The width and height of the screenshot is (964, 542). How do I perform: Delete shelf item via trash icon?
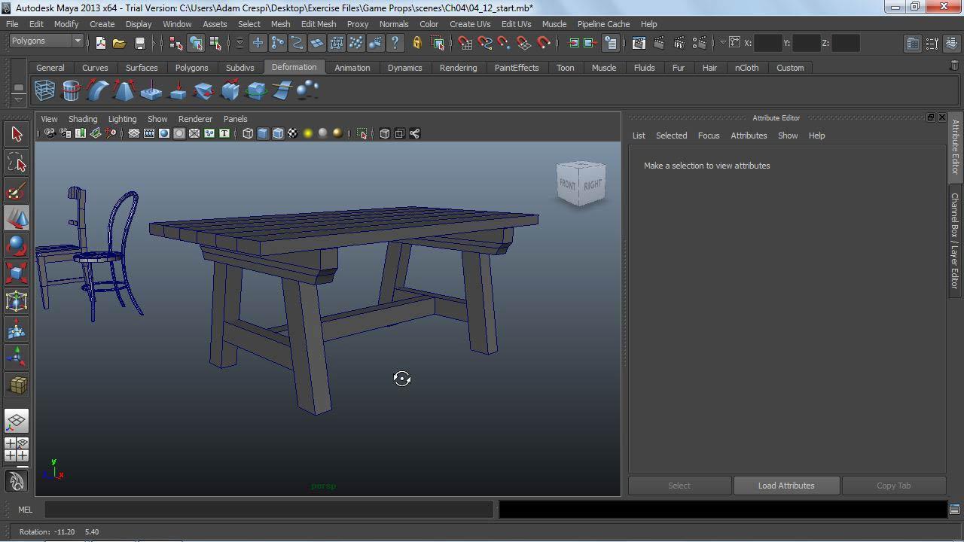point(954,67)
